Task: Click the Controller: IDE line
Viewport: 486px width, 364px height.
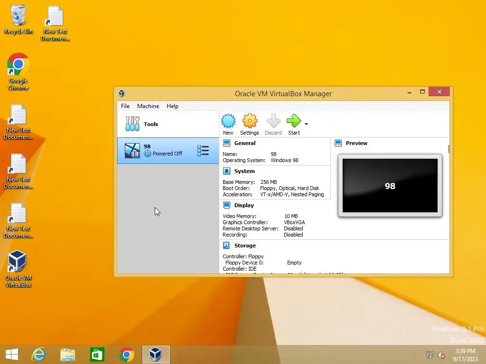Action: (240, 269)
